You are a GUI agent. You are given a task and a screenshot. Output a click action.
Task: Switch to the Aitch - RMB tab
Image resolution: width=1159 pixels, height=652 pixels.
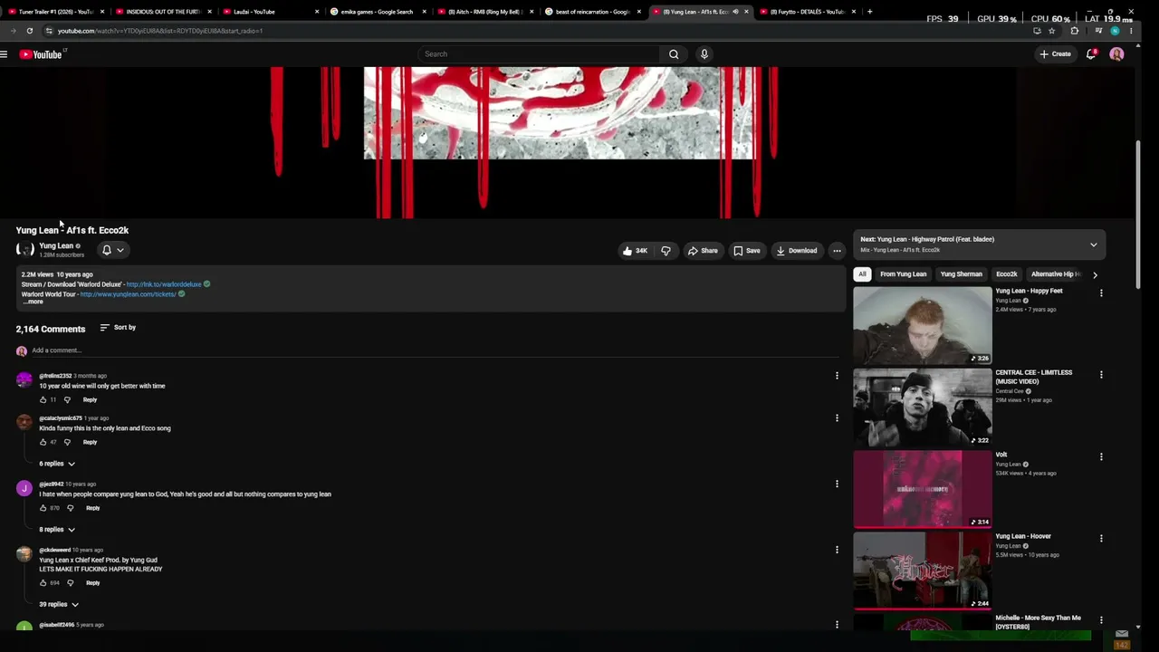[x=484, y=12]
